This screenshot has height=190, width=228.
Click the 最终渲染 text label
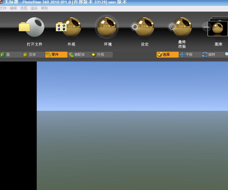pos(182,44)
